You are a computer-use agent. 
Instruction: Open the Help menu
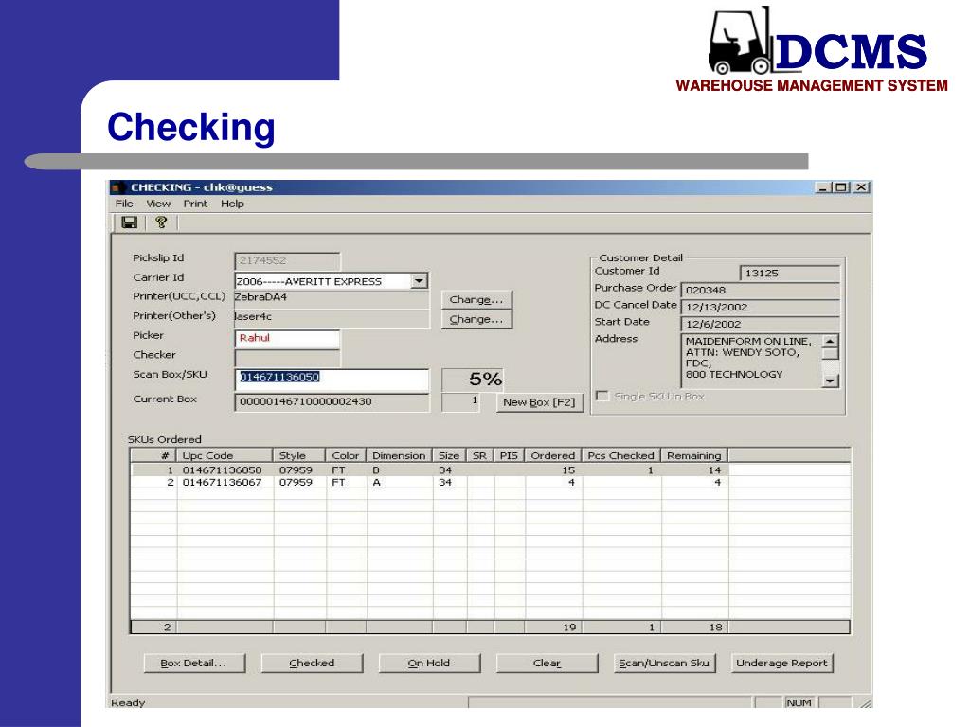point(233,204)
